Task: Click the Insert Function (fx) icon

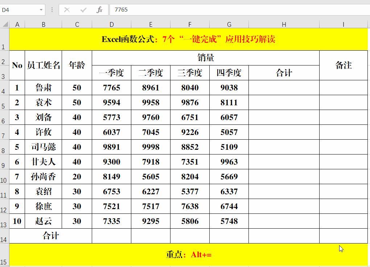Action: click(x=100, y=10)
